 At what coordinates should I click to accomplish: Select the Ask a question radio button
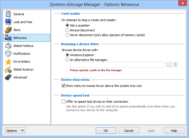[67, 25]
